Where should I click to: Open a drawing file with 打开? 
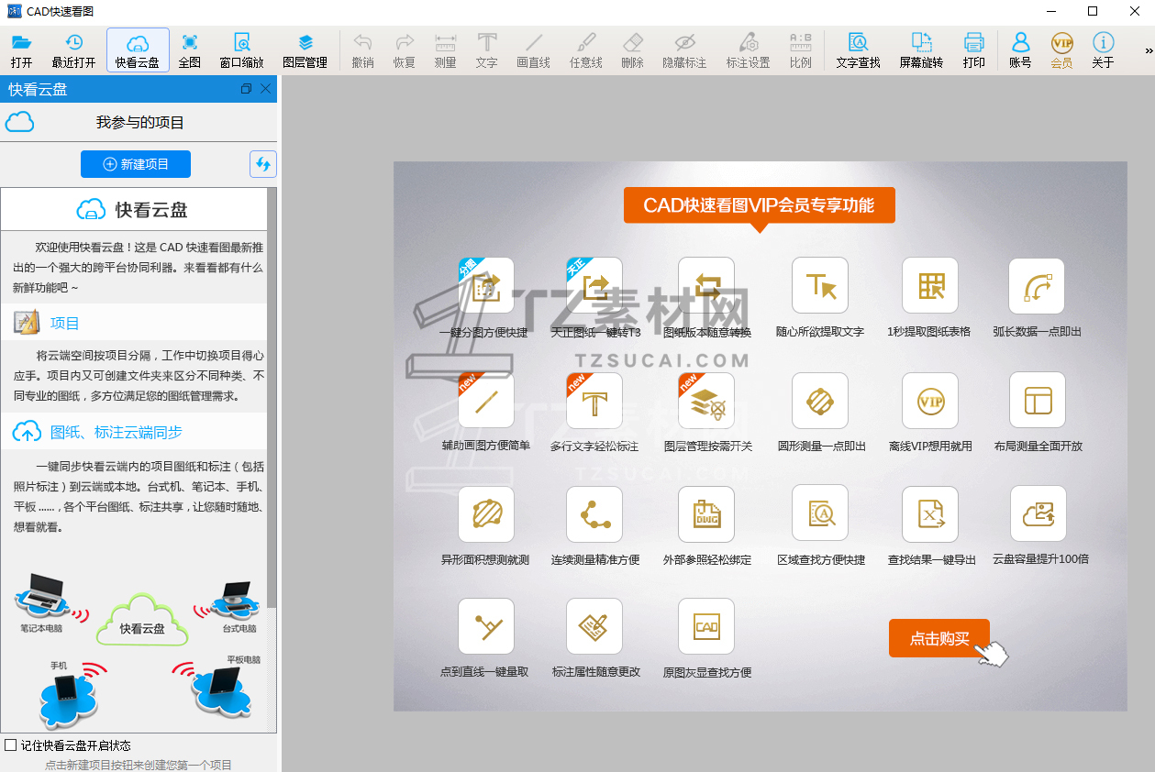coord(21,50)
